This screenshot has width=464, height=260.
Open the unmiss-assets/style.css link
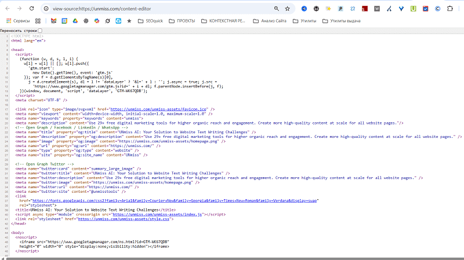pos(124,219)
